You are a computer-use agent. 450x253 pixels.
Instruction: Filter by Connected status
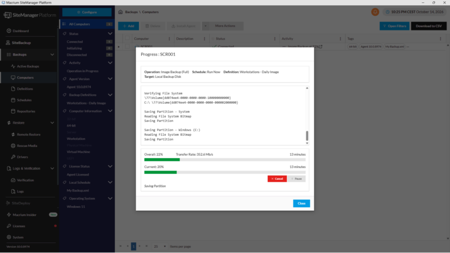point(74,42)
